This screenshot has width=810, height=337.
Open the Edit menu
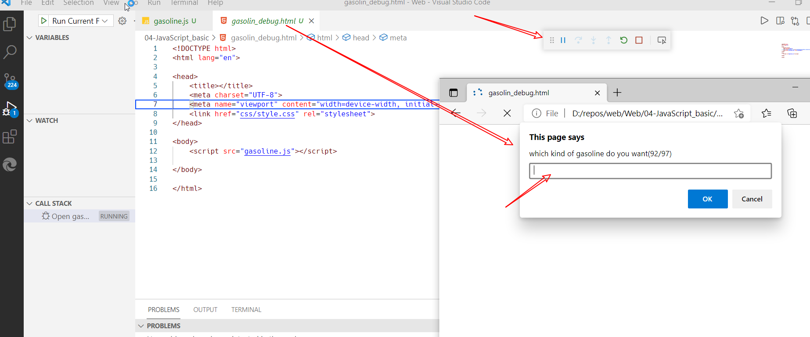point(47,3)
